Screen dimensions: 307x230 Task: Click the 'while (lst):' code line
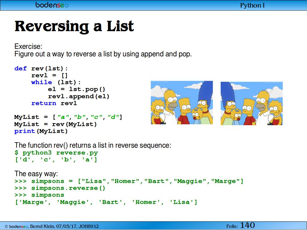pyautogui.click(x=56, y=82)
